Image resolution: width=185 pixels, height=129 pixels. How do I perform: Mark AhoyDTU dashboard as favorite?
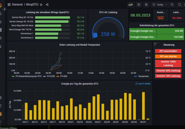coord(41,5)
